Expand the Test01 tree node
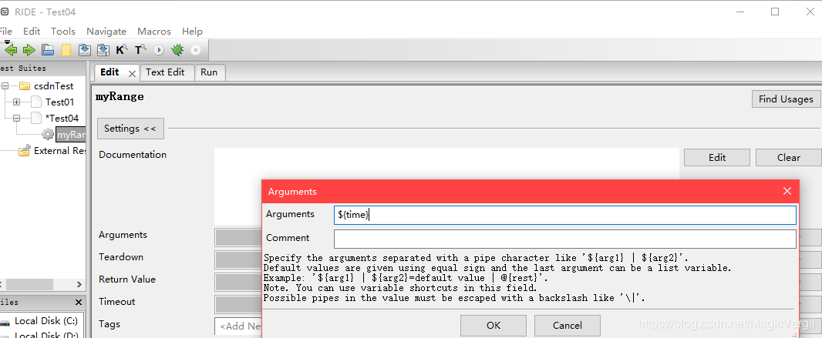 pos(16,102)
